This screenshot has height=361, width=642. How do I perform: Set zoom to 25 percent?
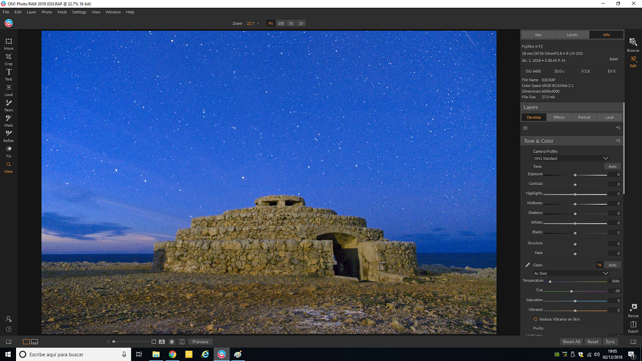301,23
